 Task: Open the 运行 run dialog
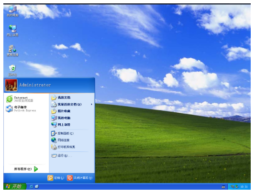pyautogui.click(x=72, y=155)
